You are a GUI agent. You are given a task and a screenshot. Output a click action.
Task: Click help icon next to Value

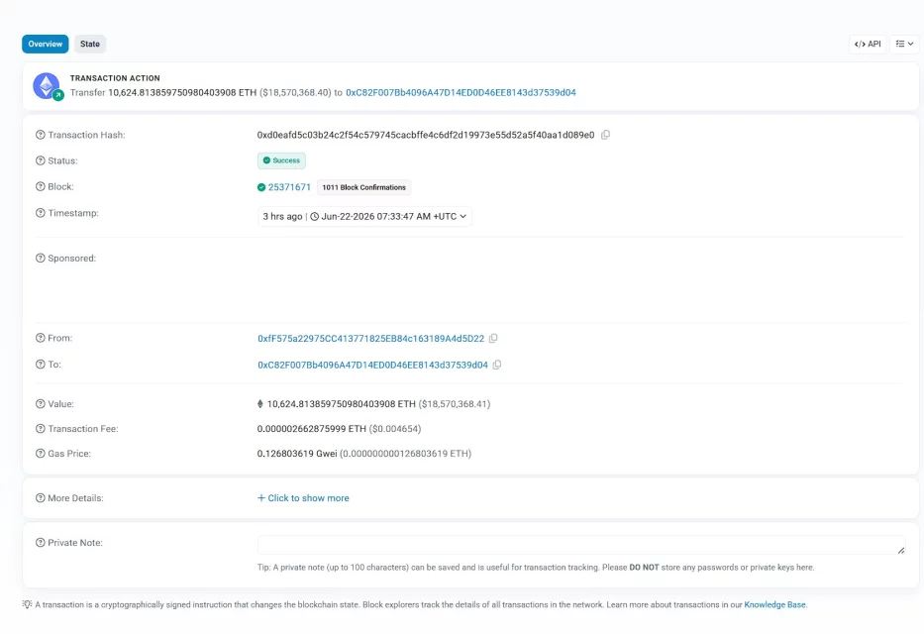pyautogui.click(x=40, y=404)
